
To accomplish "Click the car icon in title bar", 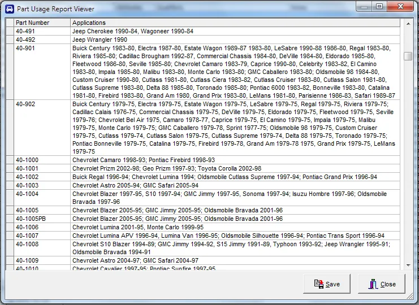I will 10,9.
